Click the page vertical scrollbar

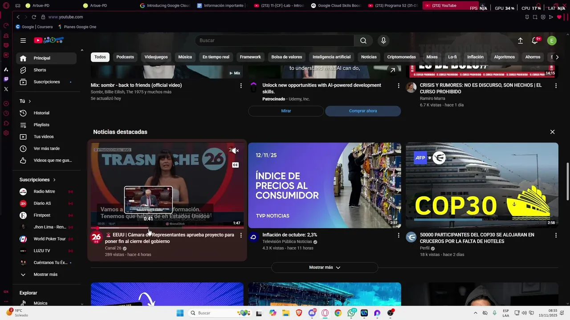pyautogui.click(x=567, y=181)
